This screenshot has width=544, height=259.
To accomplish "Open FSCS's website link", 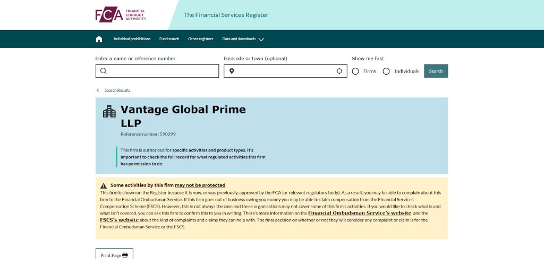I will pos(120,220).
